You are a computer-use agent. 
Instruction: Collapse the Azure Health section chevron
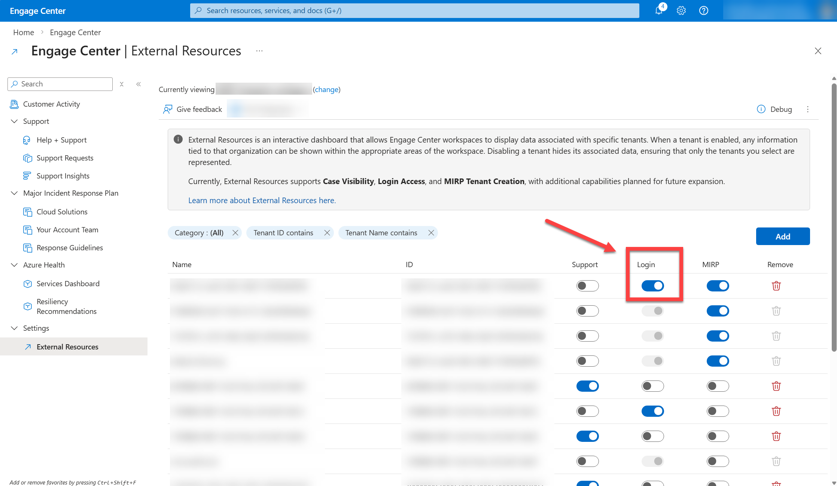[14, 265]
